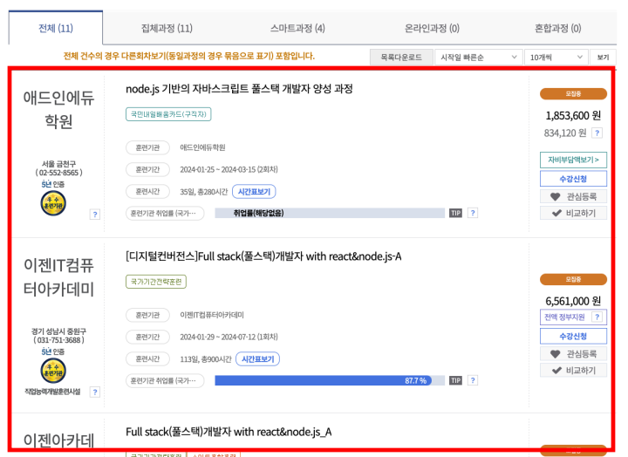Switch to the 전체 (11) tab
This screenshot has height=457, width=628.
[x=56, y=28]
